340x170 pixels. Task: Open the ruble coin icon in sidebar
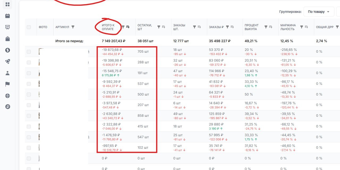click(x=8, y=107)
